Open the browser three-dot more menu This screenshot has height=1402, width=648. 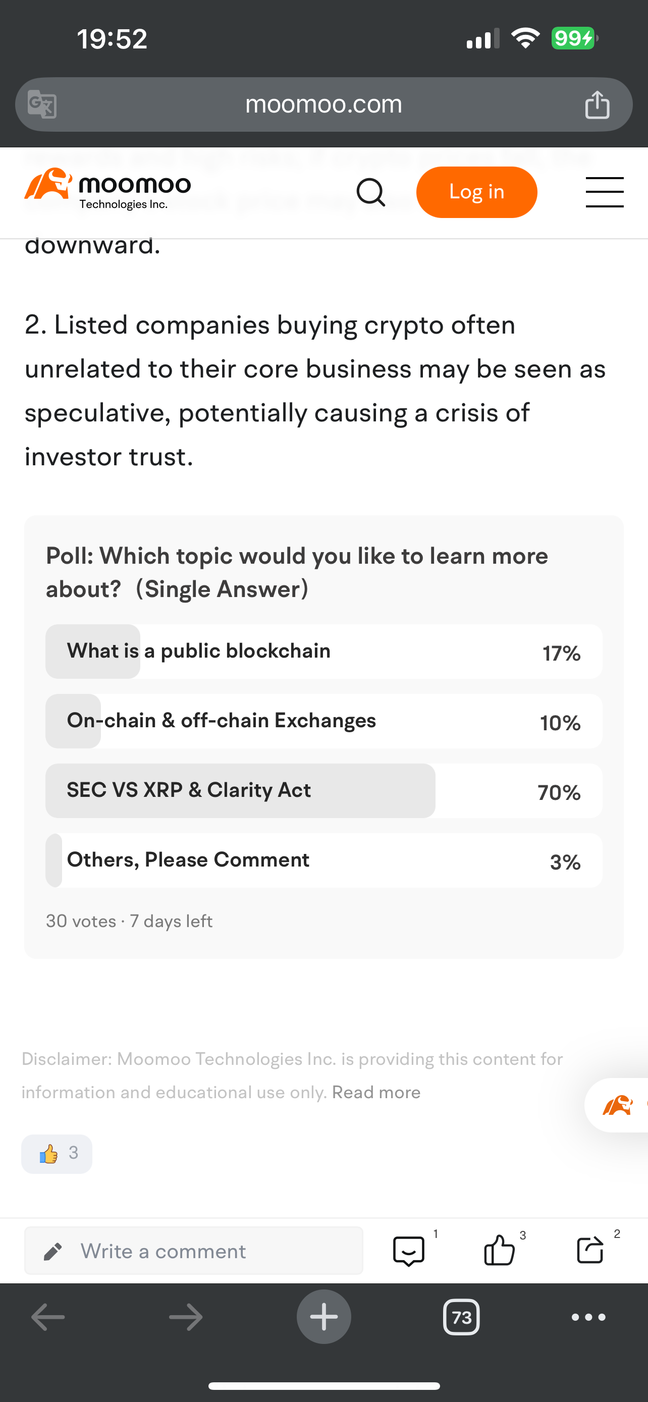pos(588,1317)
